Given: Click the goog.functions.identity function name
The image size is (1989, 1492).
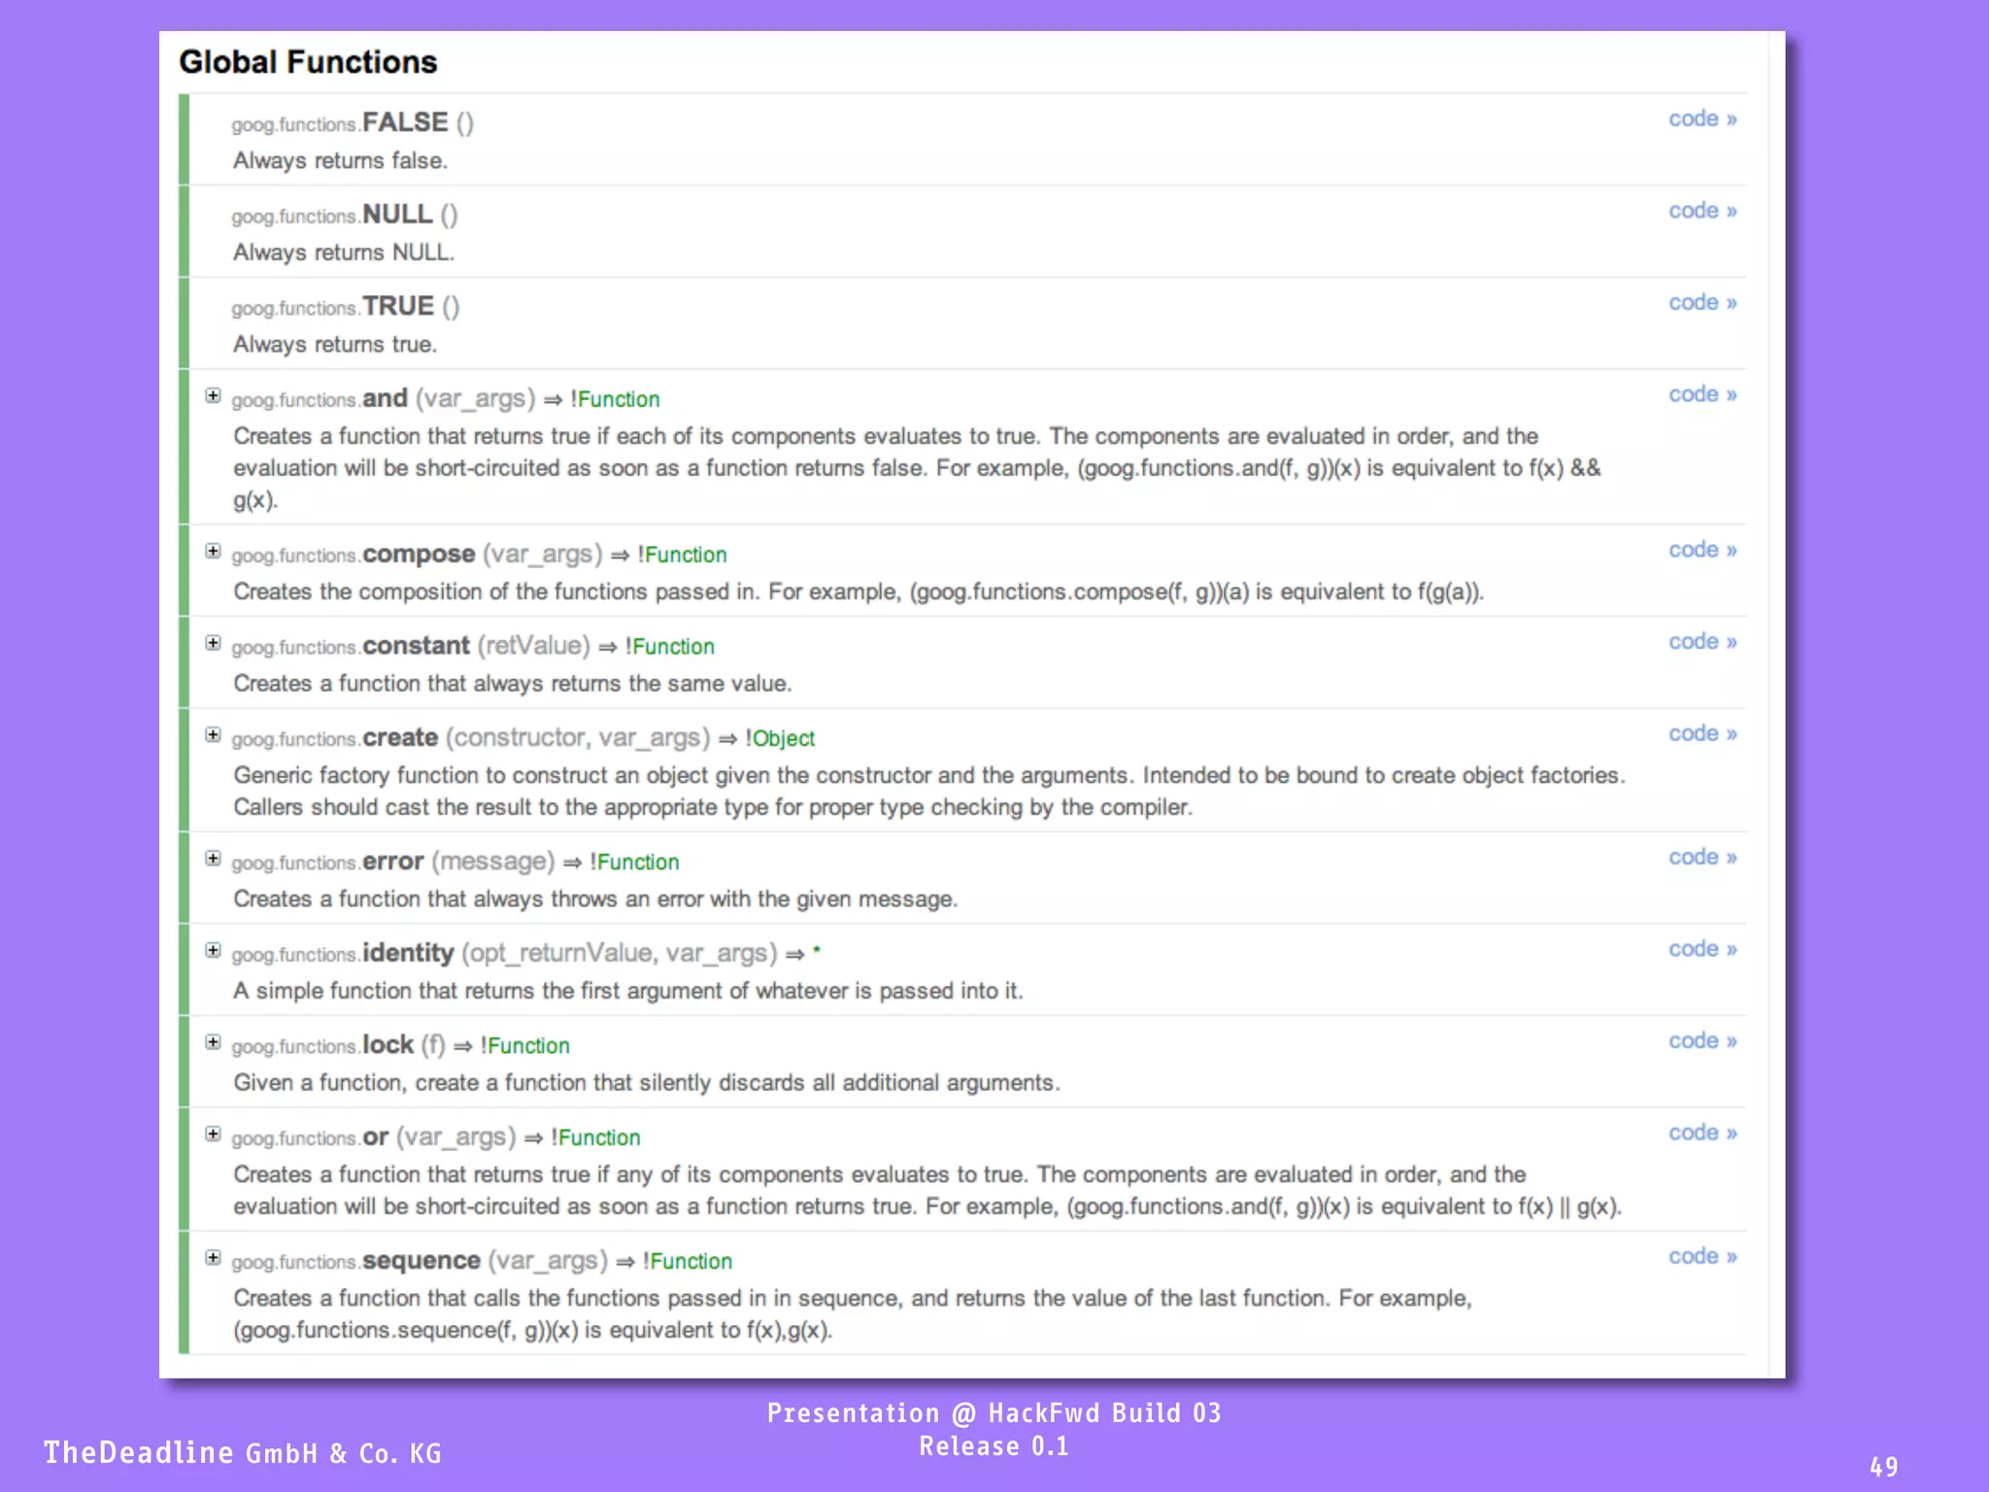Looking at the screenshot, I should point(343,953).
